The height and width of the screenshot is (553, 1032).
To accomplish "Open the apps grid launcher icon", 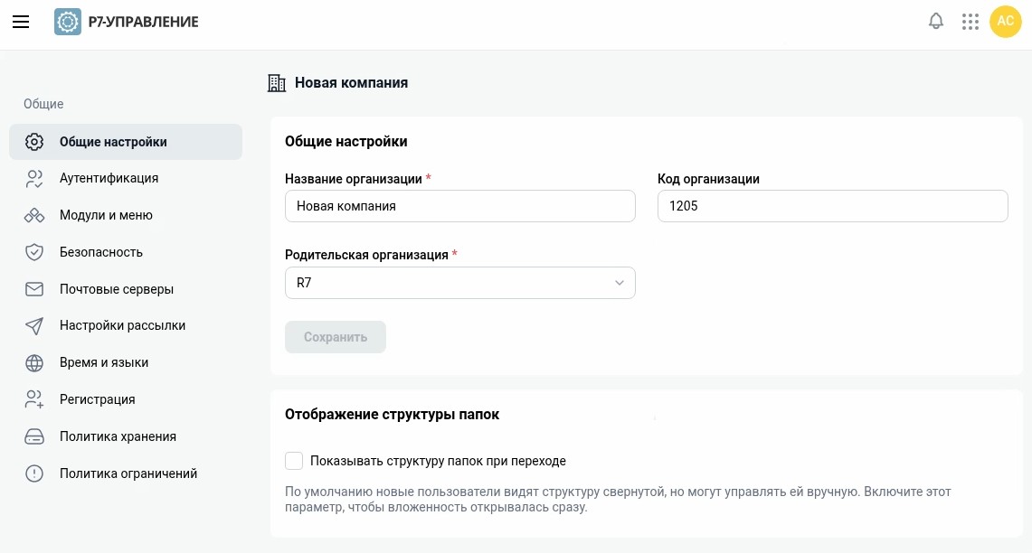I will click(970, 22).
